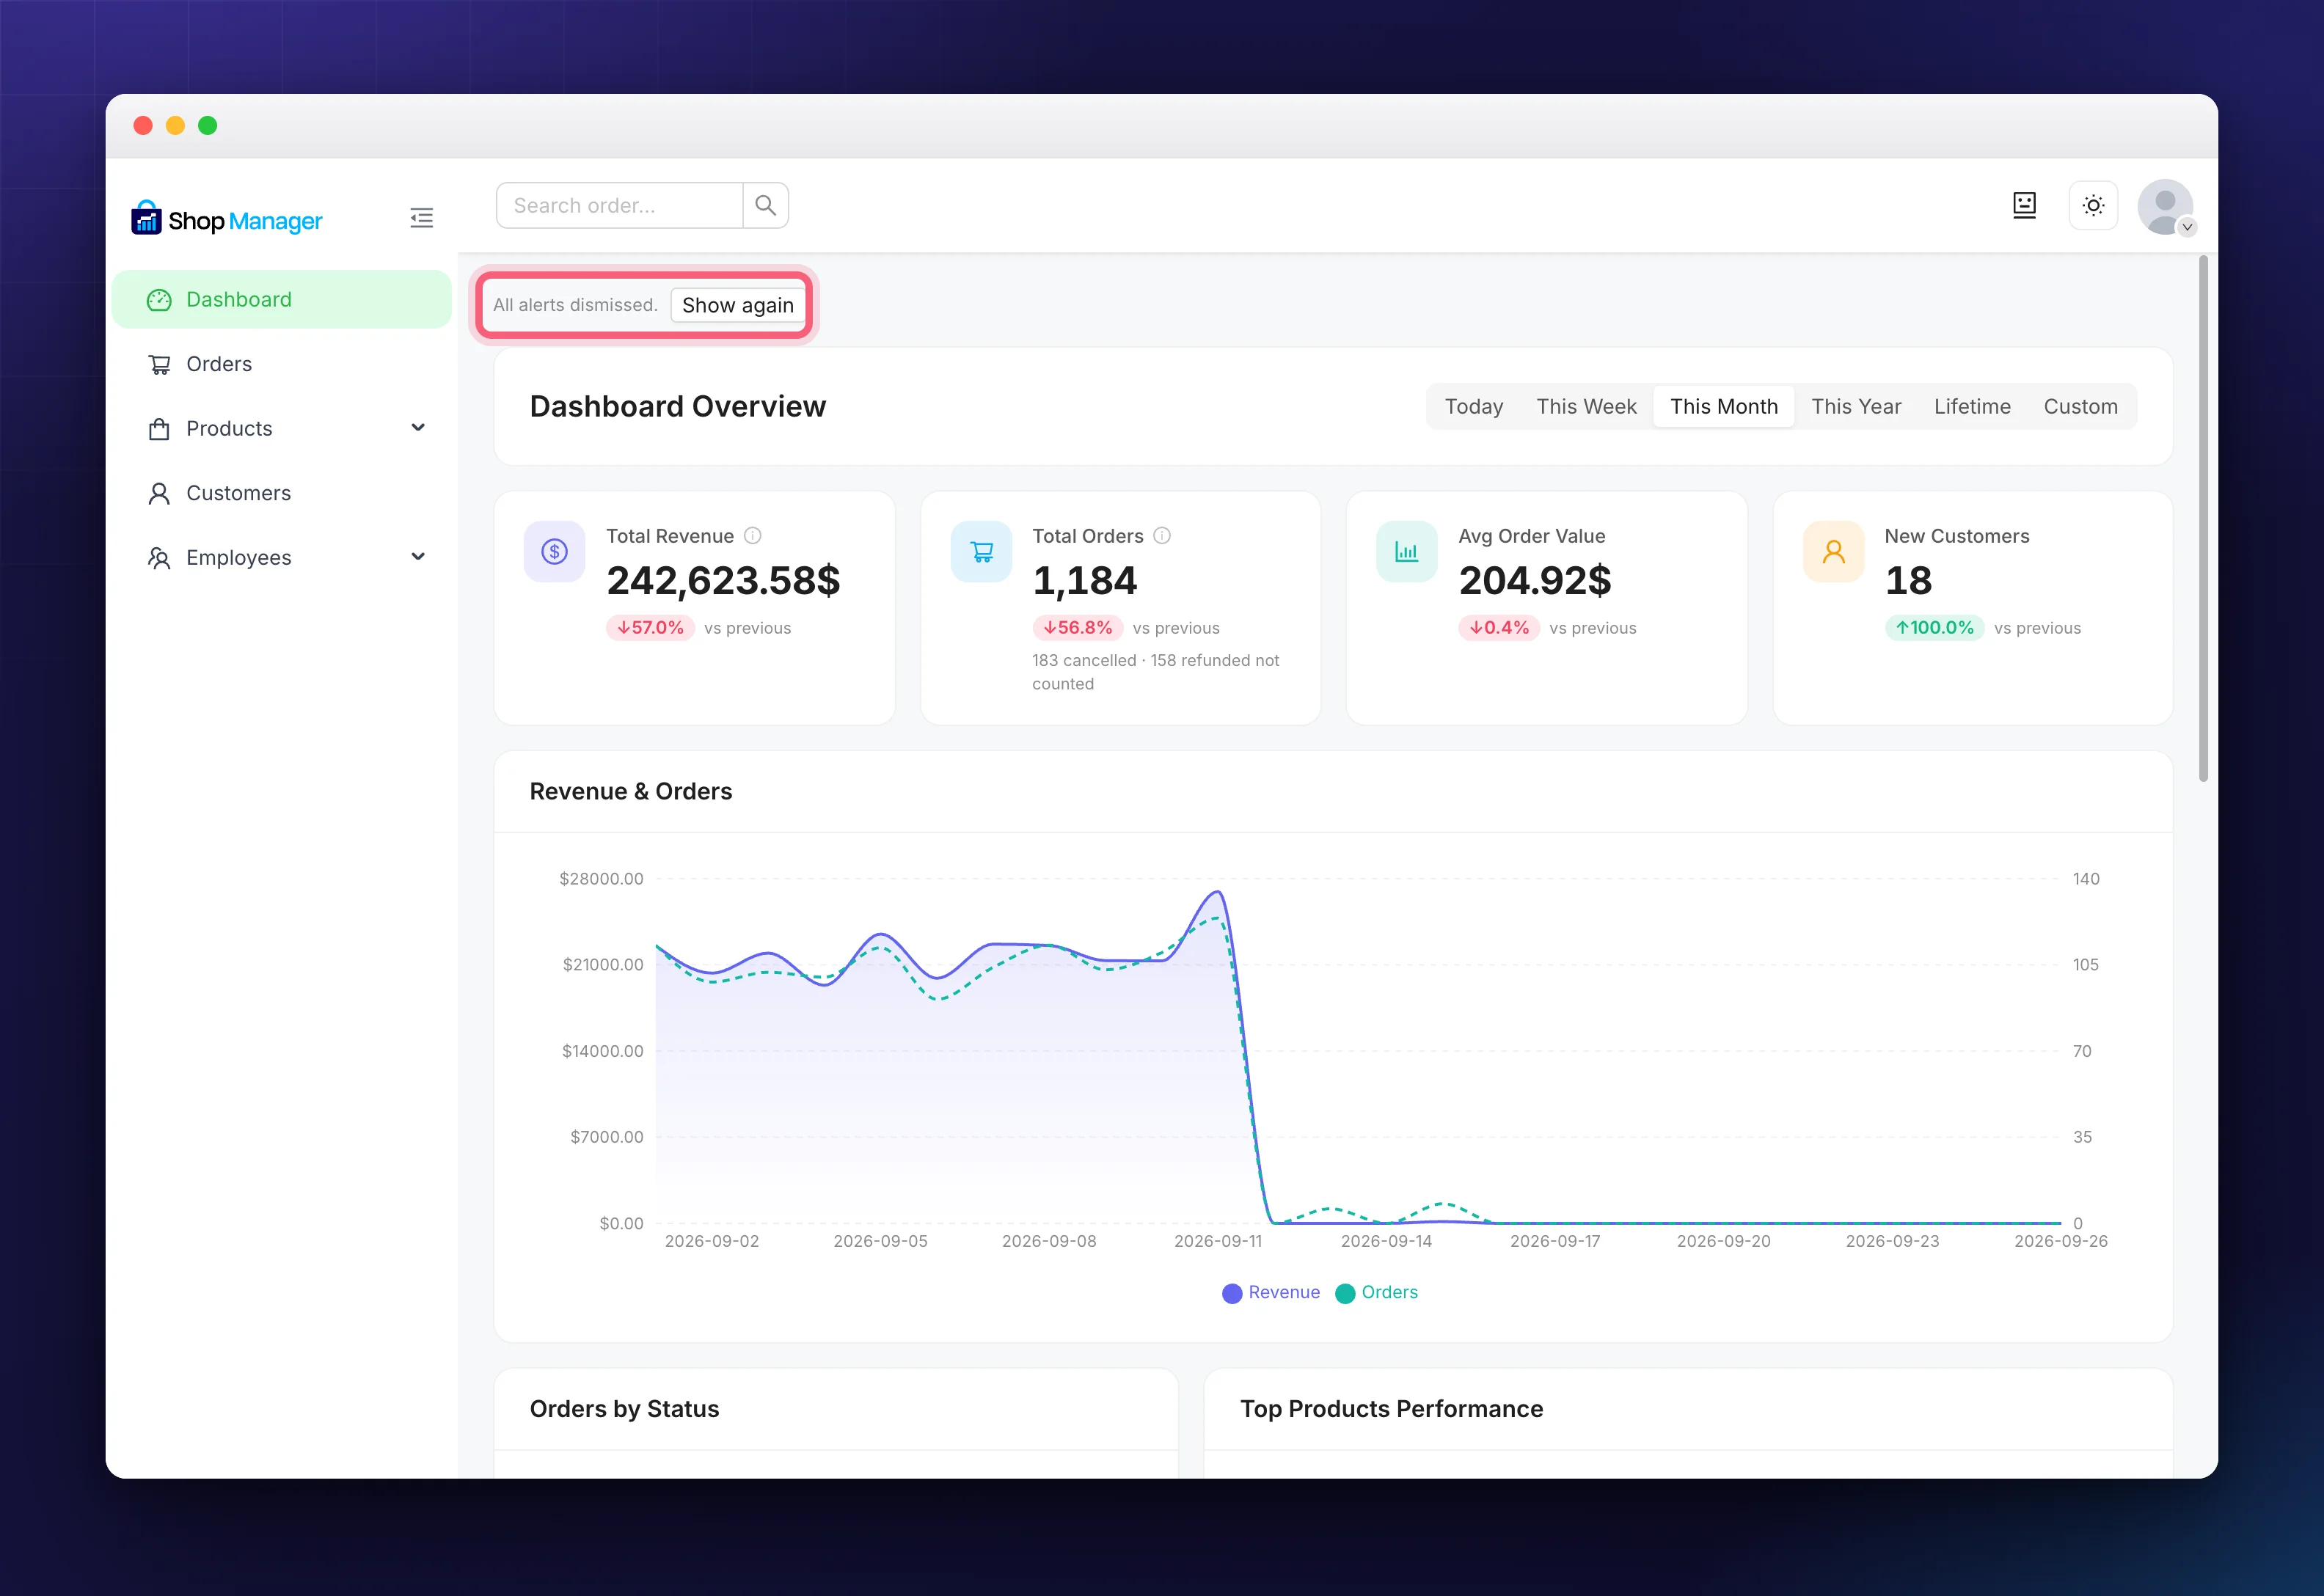The width and height of the screenshot is (2324, 1596).
Task: Select the Lifetime range tab
Action: pyautogui.click(x=1972, y=407)
